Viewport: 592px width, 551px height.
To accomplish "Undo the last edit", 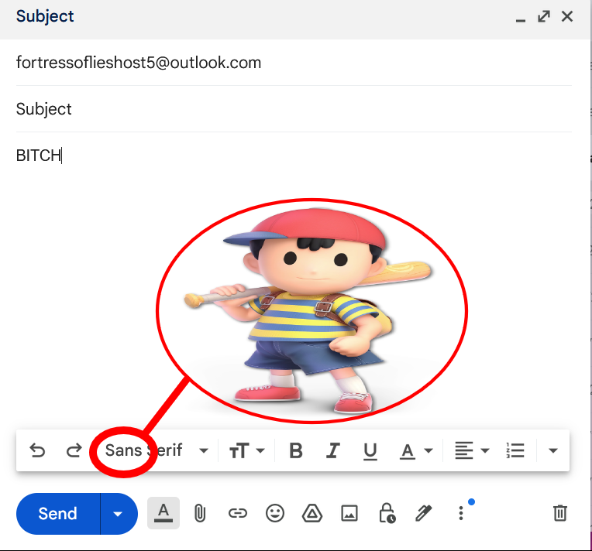I will point(37,450).
